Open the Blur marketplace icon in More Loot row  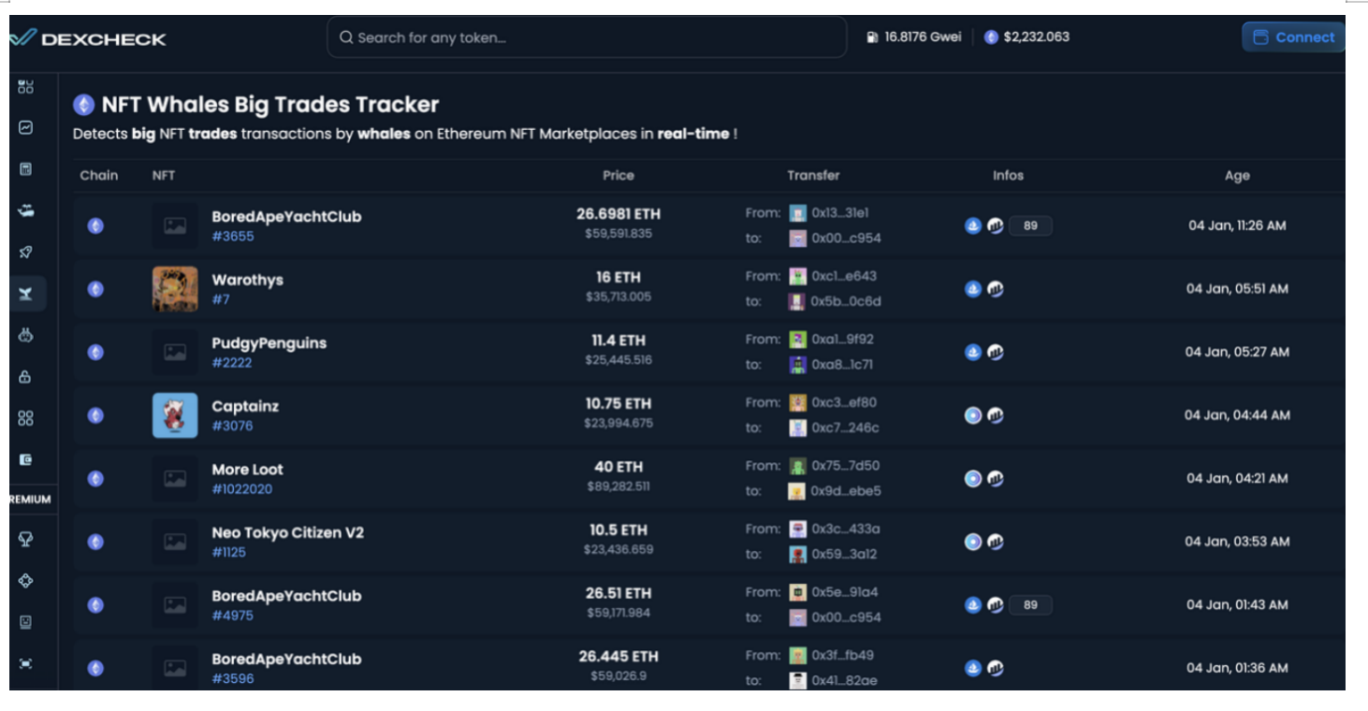(x=973, y=478)
